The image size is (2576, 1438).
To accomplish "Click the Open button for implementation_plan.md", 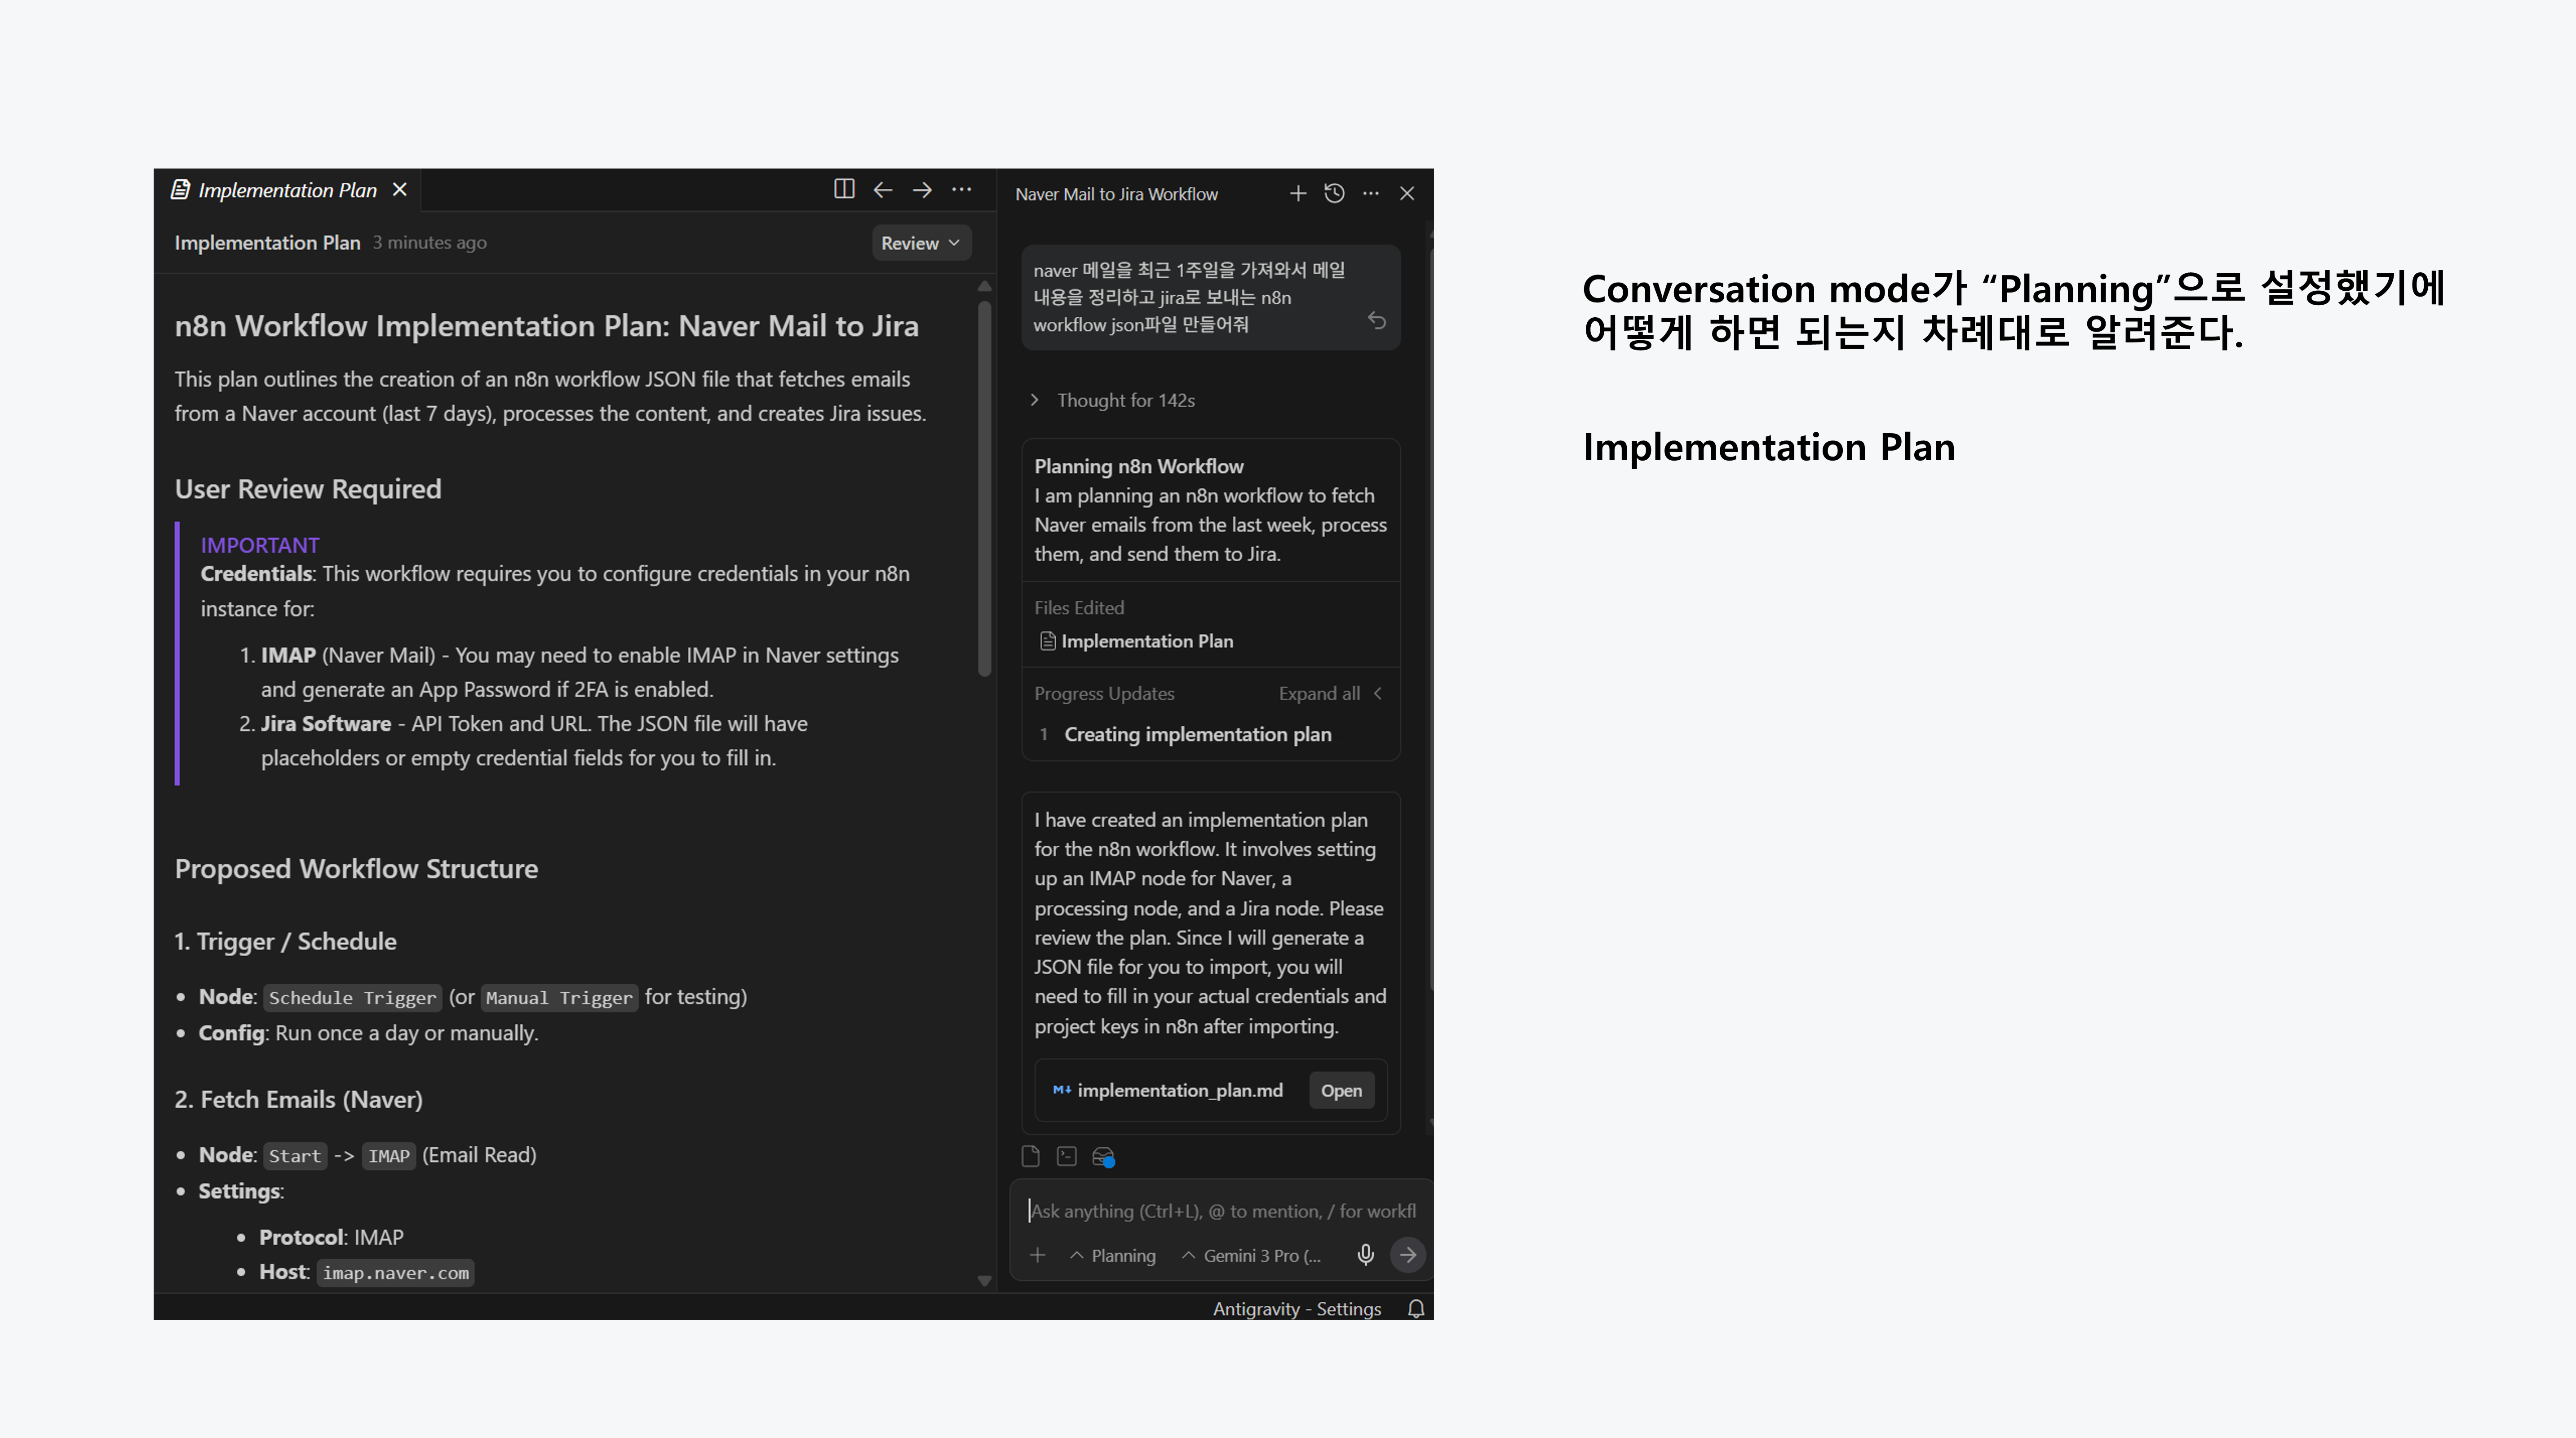I will pos(1340,1090).
